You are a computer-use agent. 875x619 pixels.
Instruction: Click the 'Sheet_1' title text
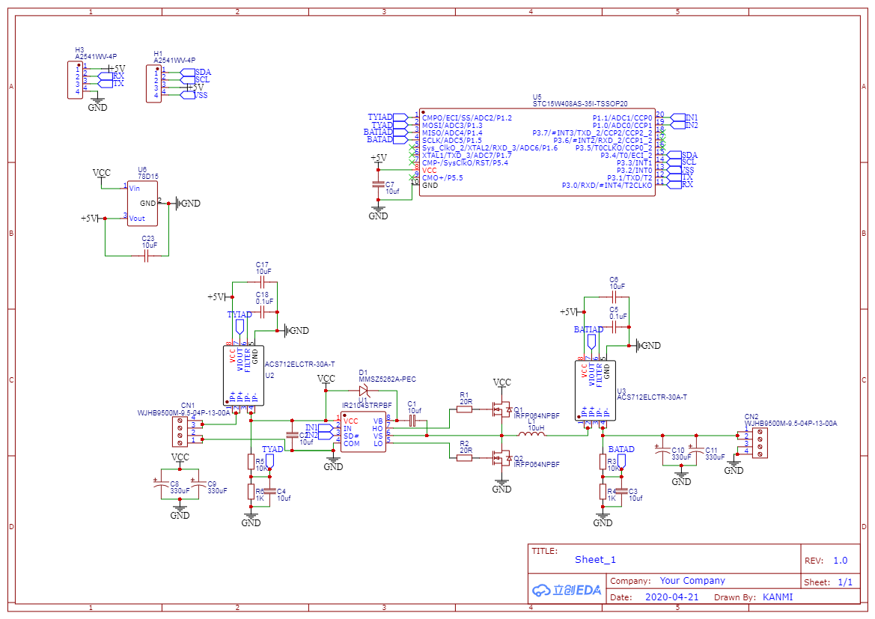pyautogui.click(x=595, y=559)
